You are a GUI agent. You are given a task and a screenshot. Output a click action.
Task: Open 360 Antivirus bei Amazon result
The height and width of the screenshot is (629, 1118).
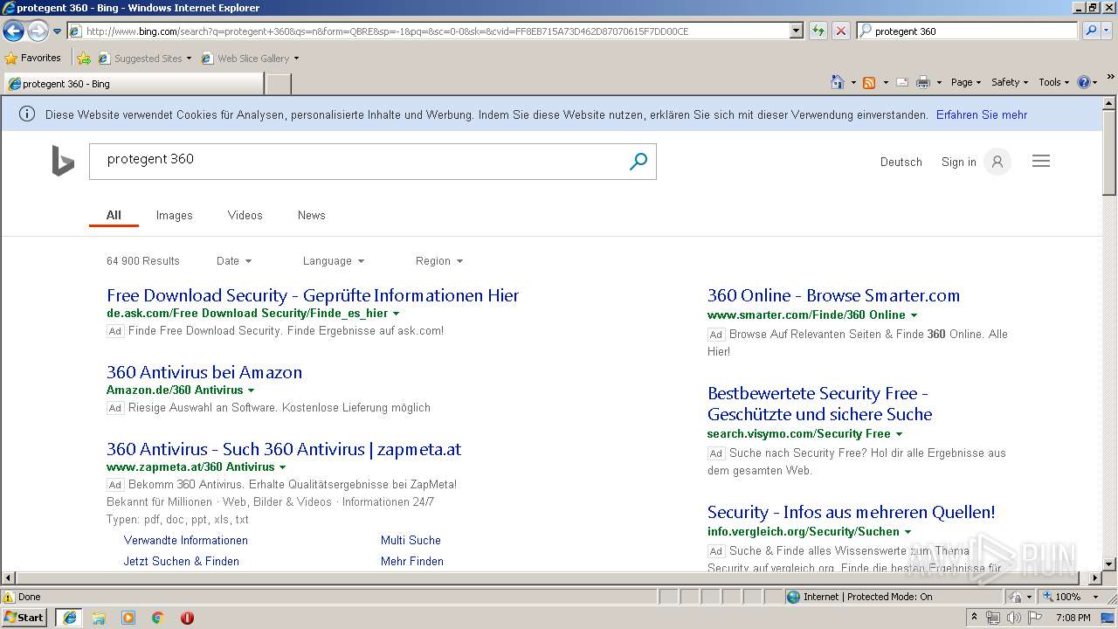point(204,373)
